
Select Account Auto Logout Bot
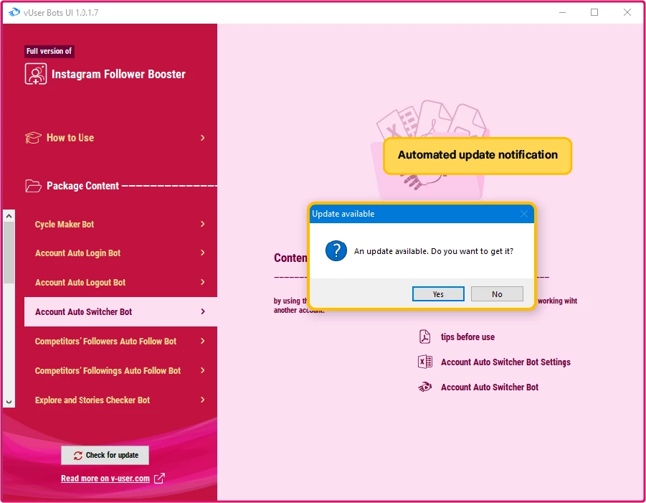click(x=120, y=282)
